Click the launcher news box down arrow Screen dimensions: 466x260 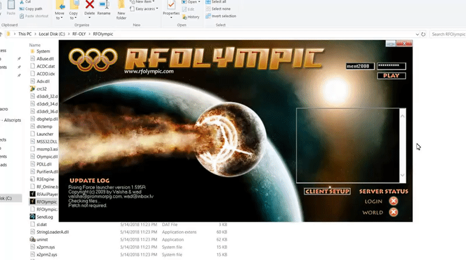403,175
